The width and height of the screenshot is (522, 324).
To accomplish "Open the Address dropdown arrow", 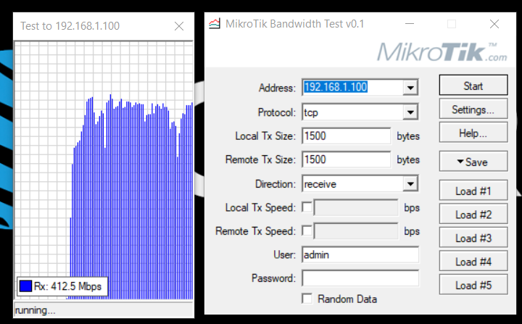I will 410,88.
